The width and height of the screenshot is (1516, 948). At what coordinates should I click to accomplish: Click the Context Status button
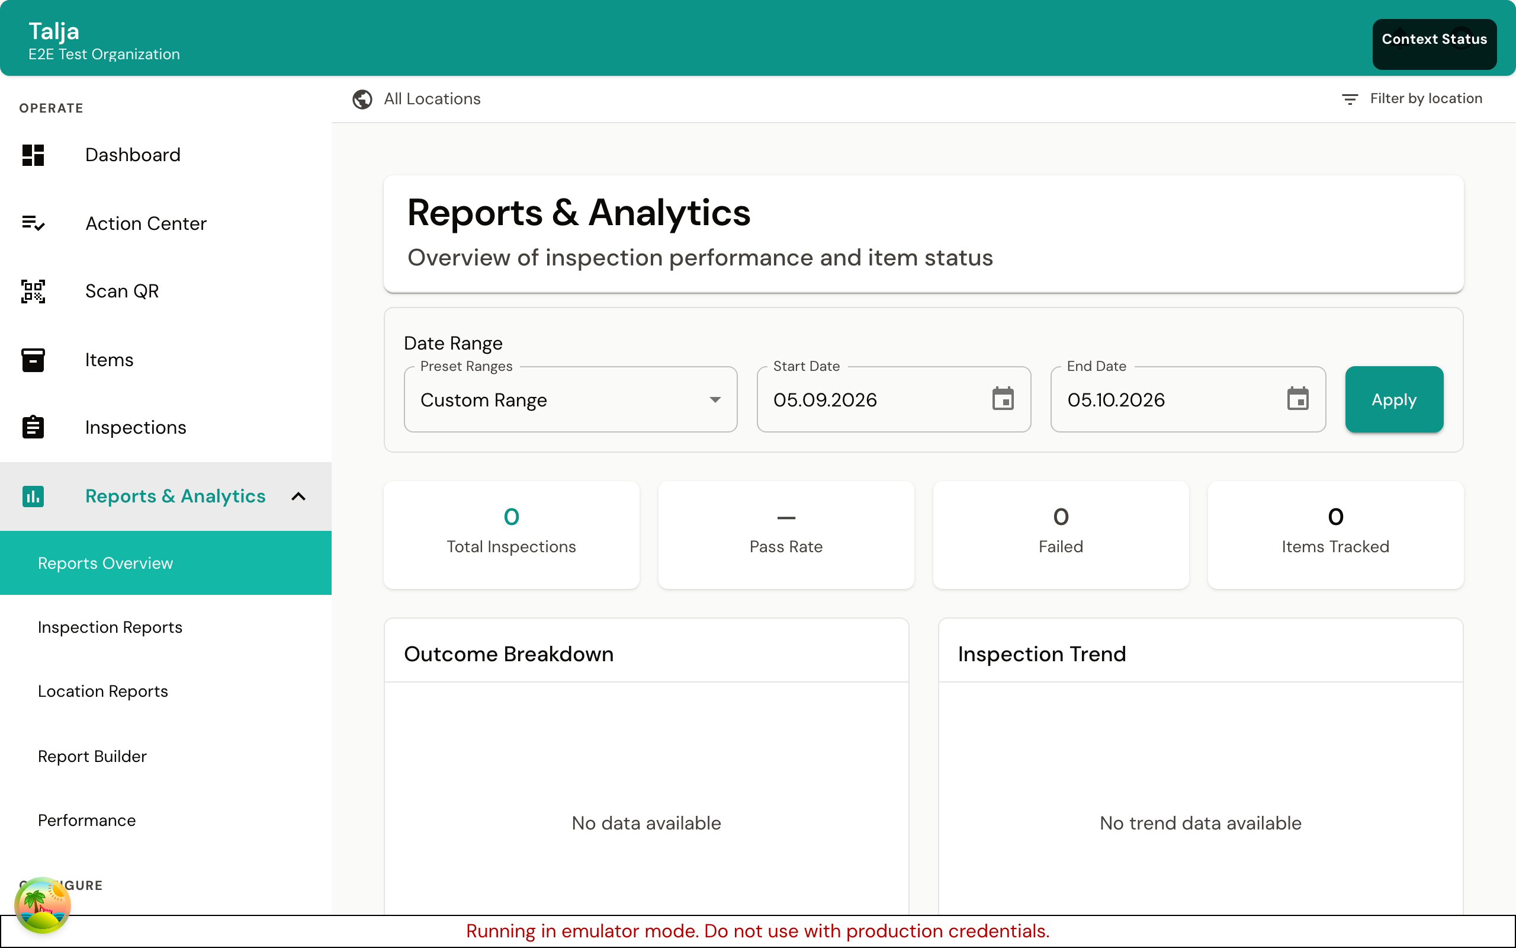click(1434, 44)
